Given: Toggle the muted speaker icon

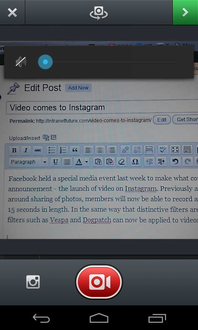Looking at the screenshot, I should click(21, 62).
